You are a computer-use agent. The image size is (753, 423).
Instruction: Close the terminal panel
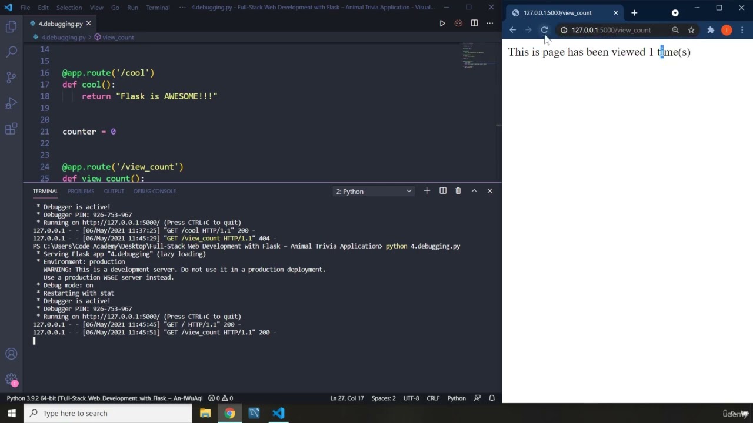coord(489,191)
